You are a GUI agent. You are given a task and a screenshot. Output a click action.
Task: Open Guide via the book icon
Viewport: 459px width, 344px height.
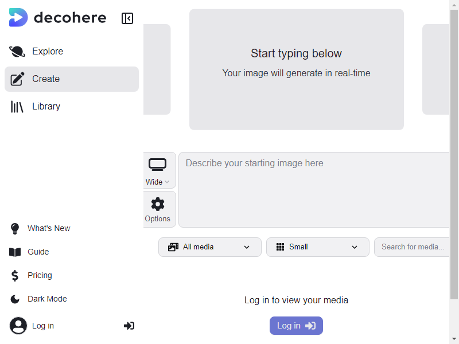pyautogui.click(x=15, y=252)
